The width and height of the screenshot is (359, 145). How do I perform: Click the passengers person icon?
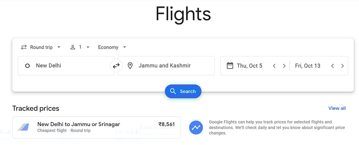(73, 47)
